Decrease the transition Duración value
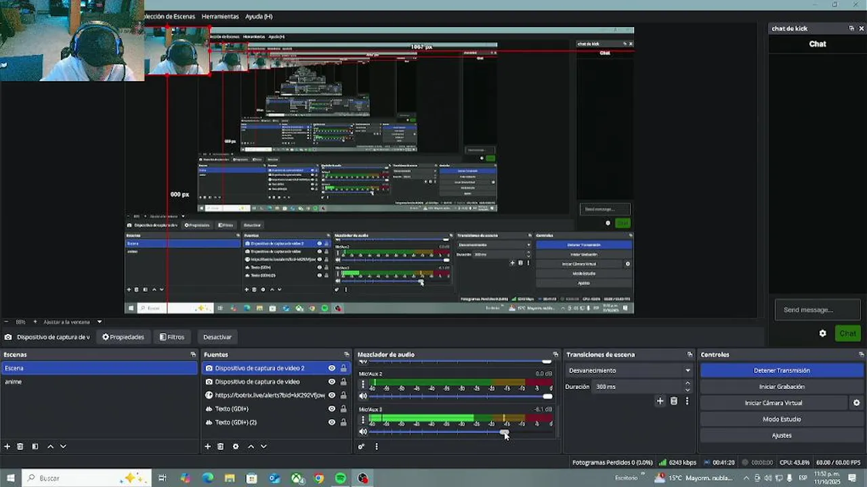This screenshot has width=867, height=487. 688,390
